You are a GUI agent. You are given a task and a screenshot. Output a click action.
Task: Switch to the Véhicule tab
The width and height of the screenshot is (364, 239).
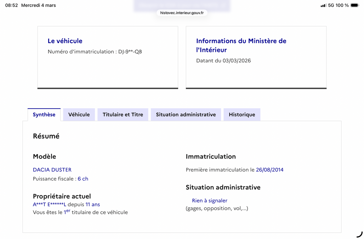tap(79, 115)
